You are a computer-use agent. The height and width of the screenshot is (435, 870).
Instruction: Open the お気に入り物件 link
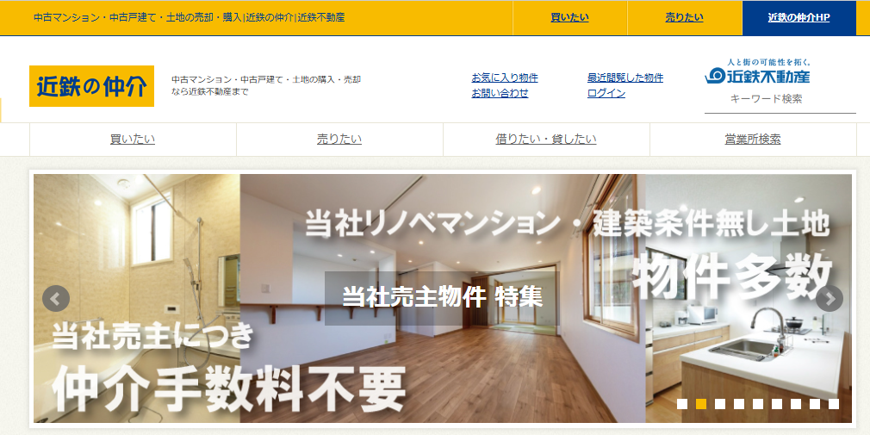coord(505,78)
